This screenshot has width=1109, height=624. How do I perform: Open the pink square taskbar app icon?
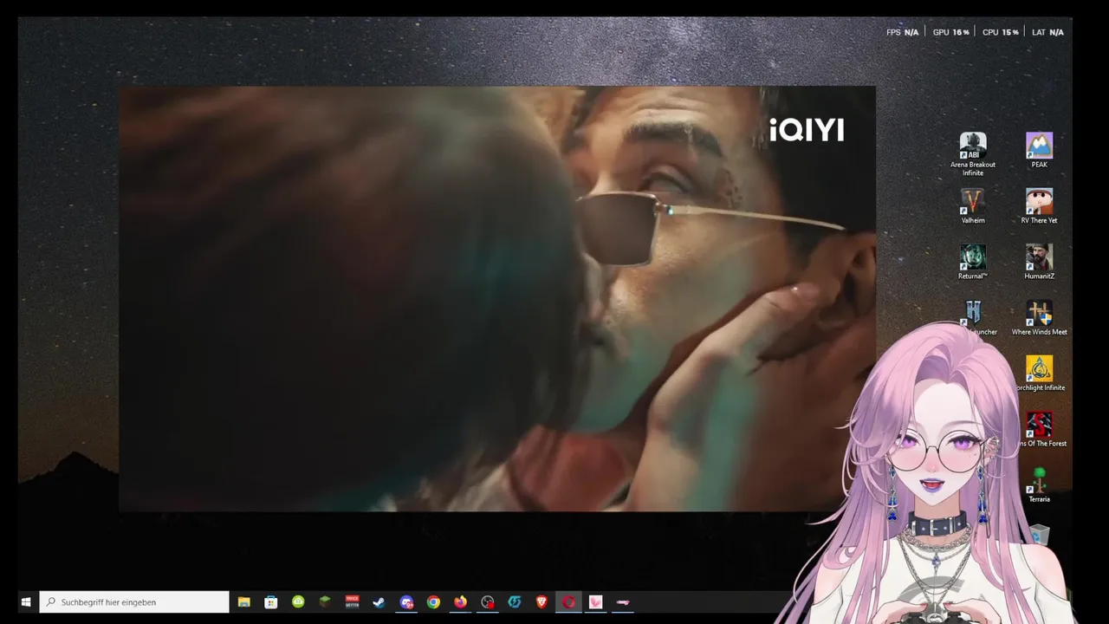(x=595, y=601)
